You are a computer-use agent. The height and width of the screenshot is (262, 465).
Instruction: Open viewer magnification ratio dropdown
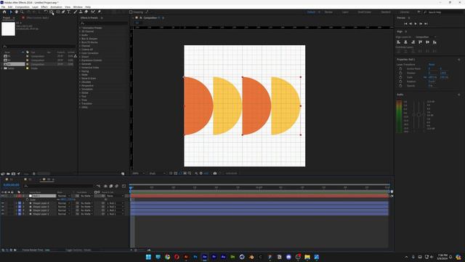tap(139, 173)
